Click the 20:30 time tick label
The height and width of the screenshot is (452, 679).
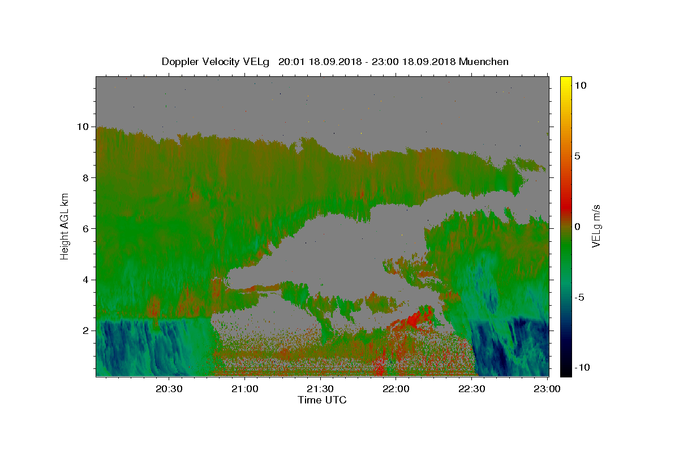point(169,389)
